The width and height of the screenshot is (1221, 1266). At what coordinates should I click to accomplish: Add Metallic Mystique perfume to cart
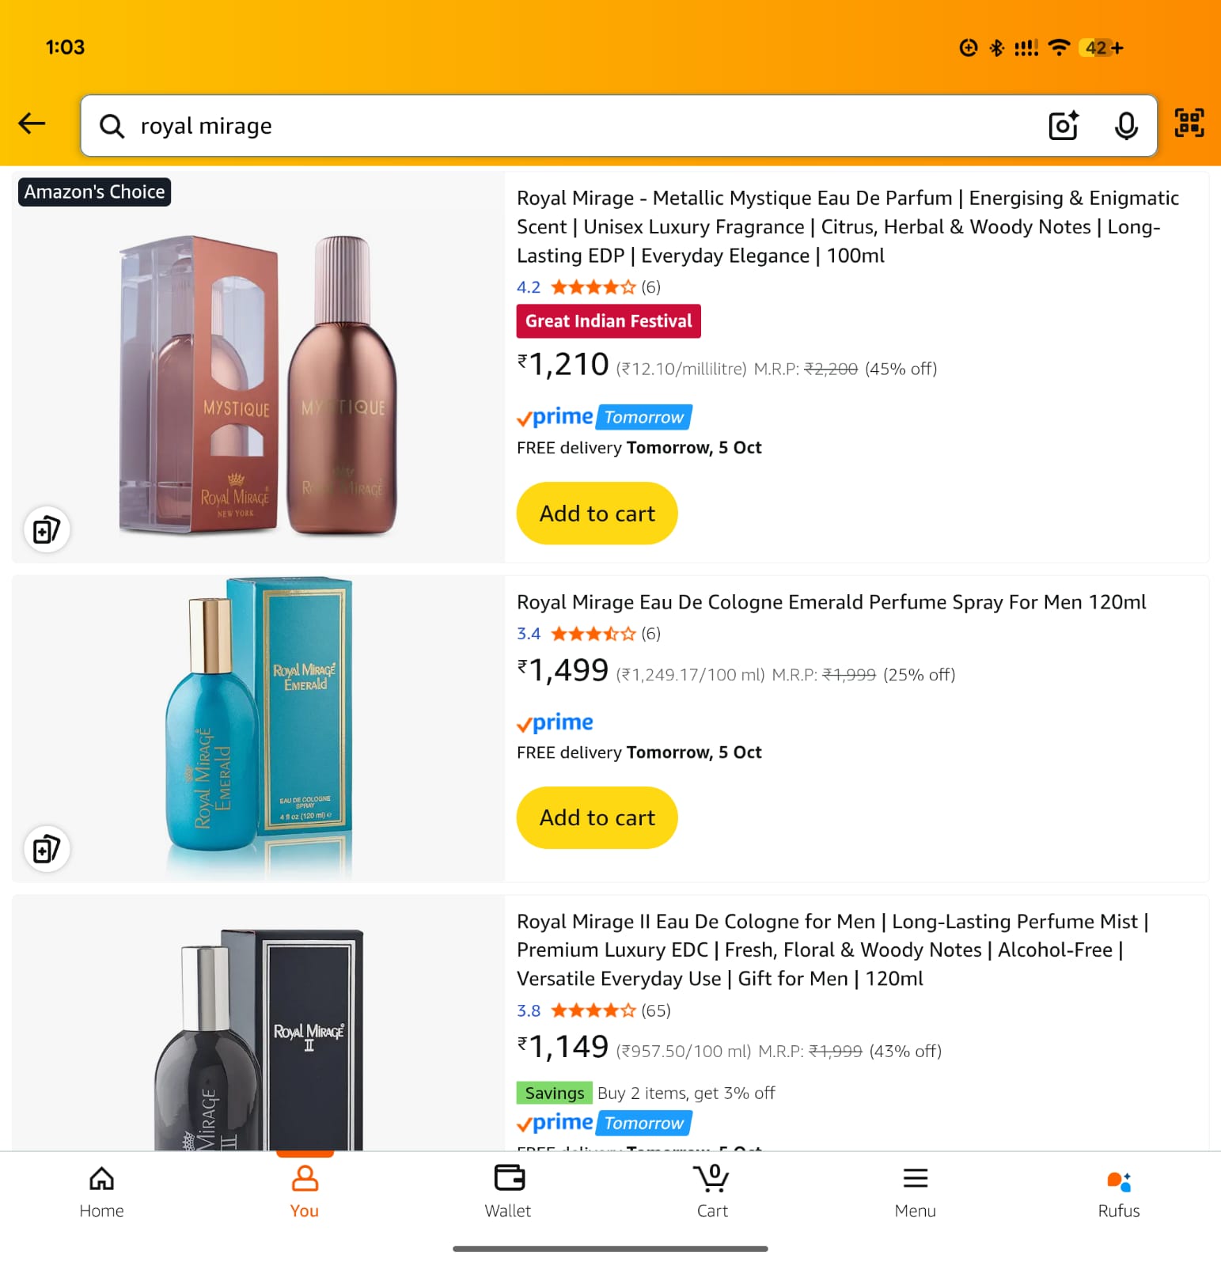pos(597,514)
